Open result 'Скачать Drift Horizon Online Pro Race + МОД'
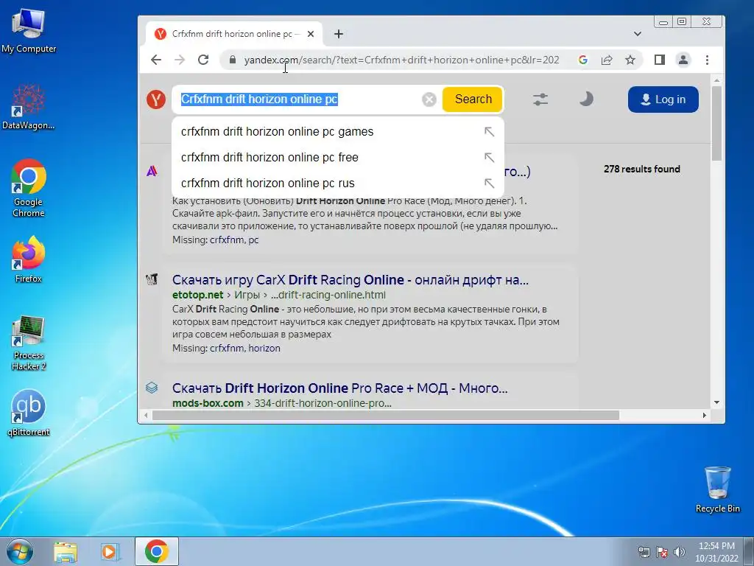This screenshot has height=566, width=754. 340,388
